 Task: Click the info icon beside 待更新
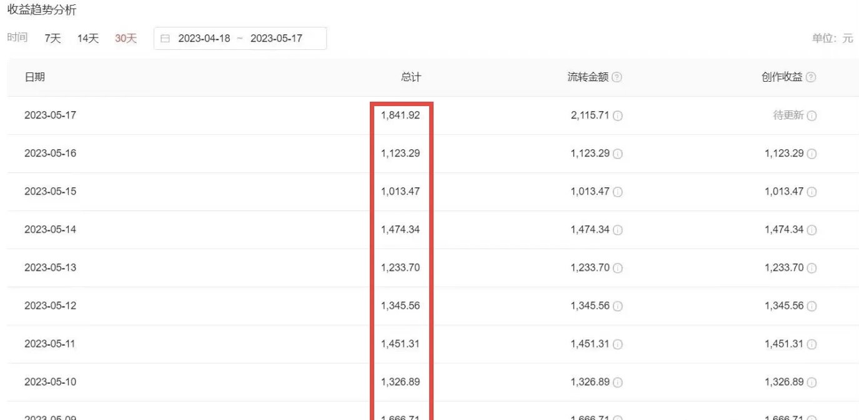click(812, 115)
